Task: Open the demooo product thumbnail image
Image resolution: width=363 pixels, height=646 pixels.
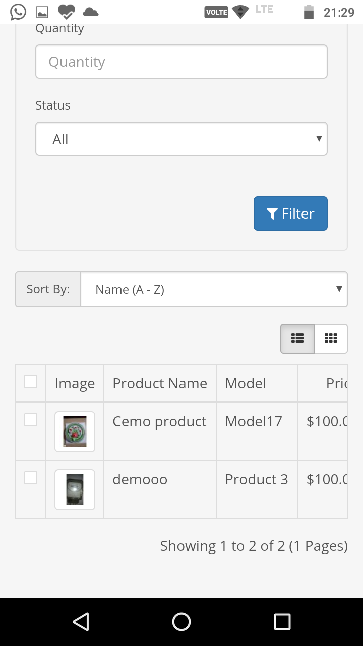Action: coord(75,490)
